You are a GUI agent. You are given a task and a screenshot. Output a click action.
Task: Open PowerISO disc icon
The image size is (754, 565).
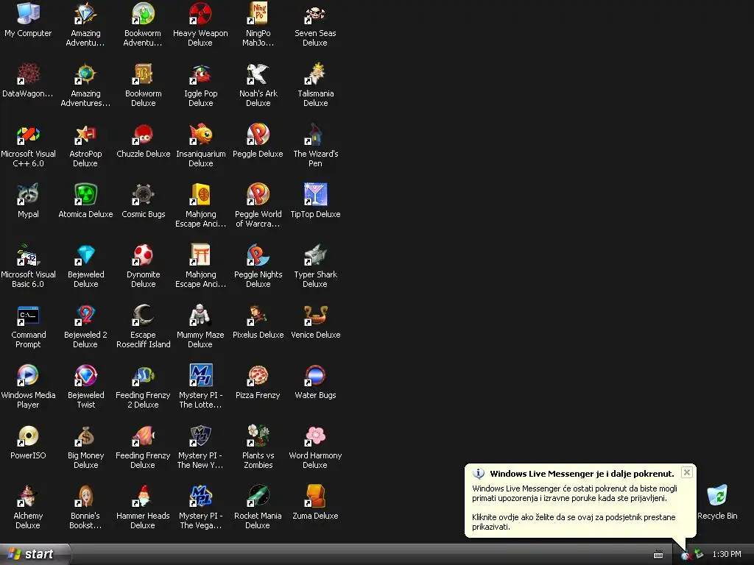tap(28, 436)
